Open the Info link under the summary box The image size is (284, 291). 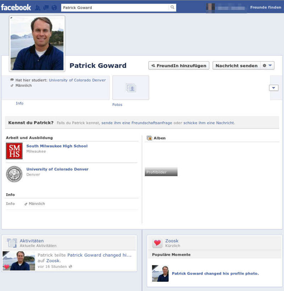tap(20, 103)
